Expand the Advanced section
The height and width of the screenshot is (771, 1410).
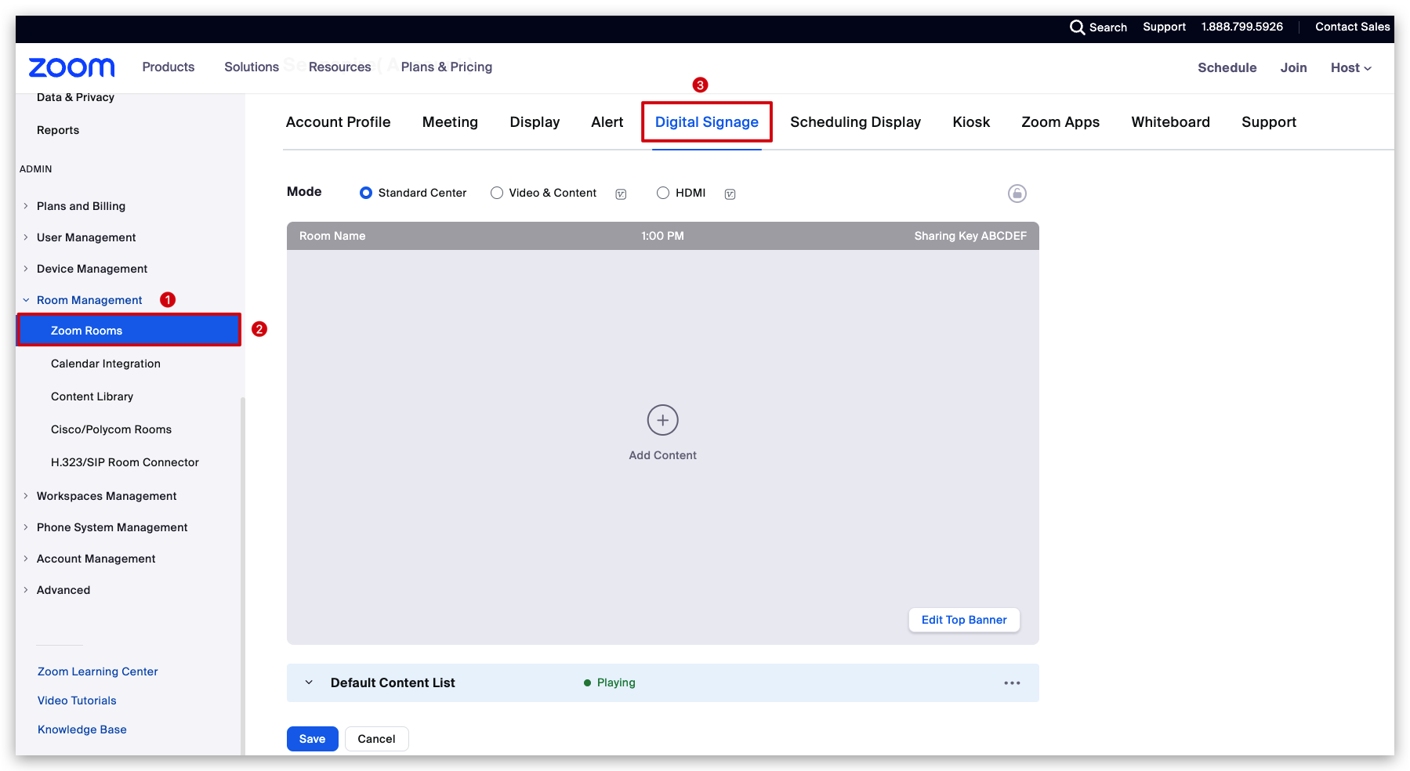tap(26, 590)
